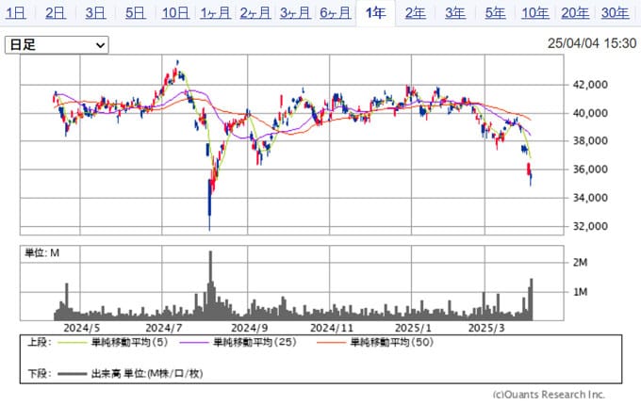Click the 3ヶ月 period tab
This screenshot has width=641, height=405.
tap(295, 13)
